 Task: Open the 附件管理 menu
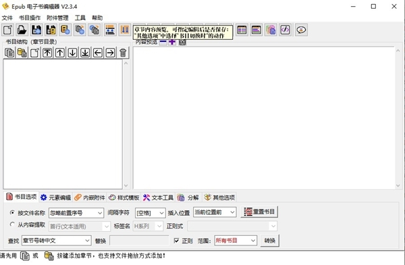point(57,18)
